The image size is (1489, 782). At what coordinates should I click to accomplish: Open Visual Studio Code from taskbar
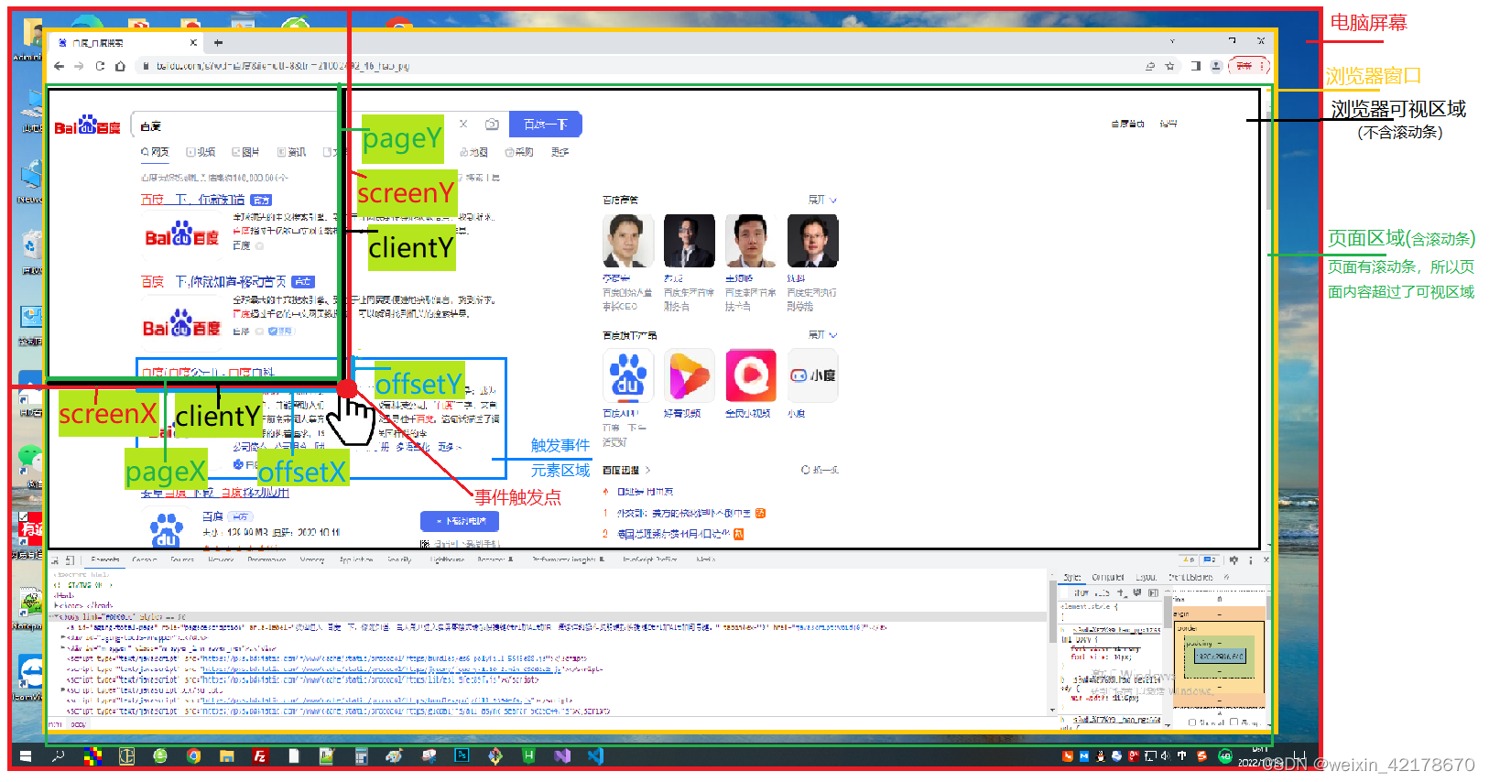[595, 756]
